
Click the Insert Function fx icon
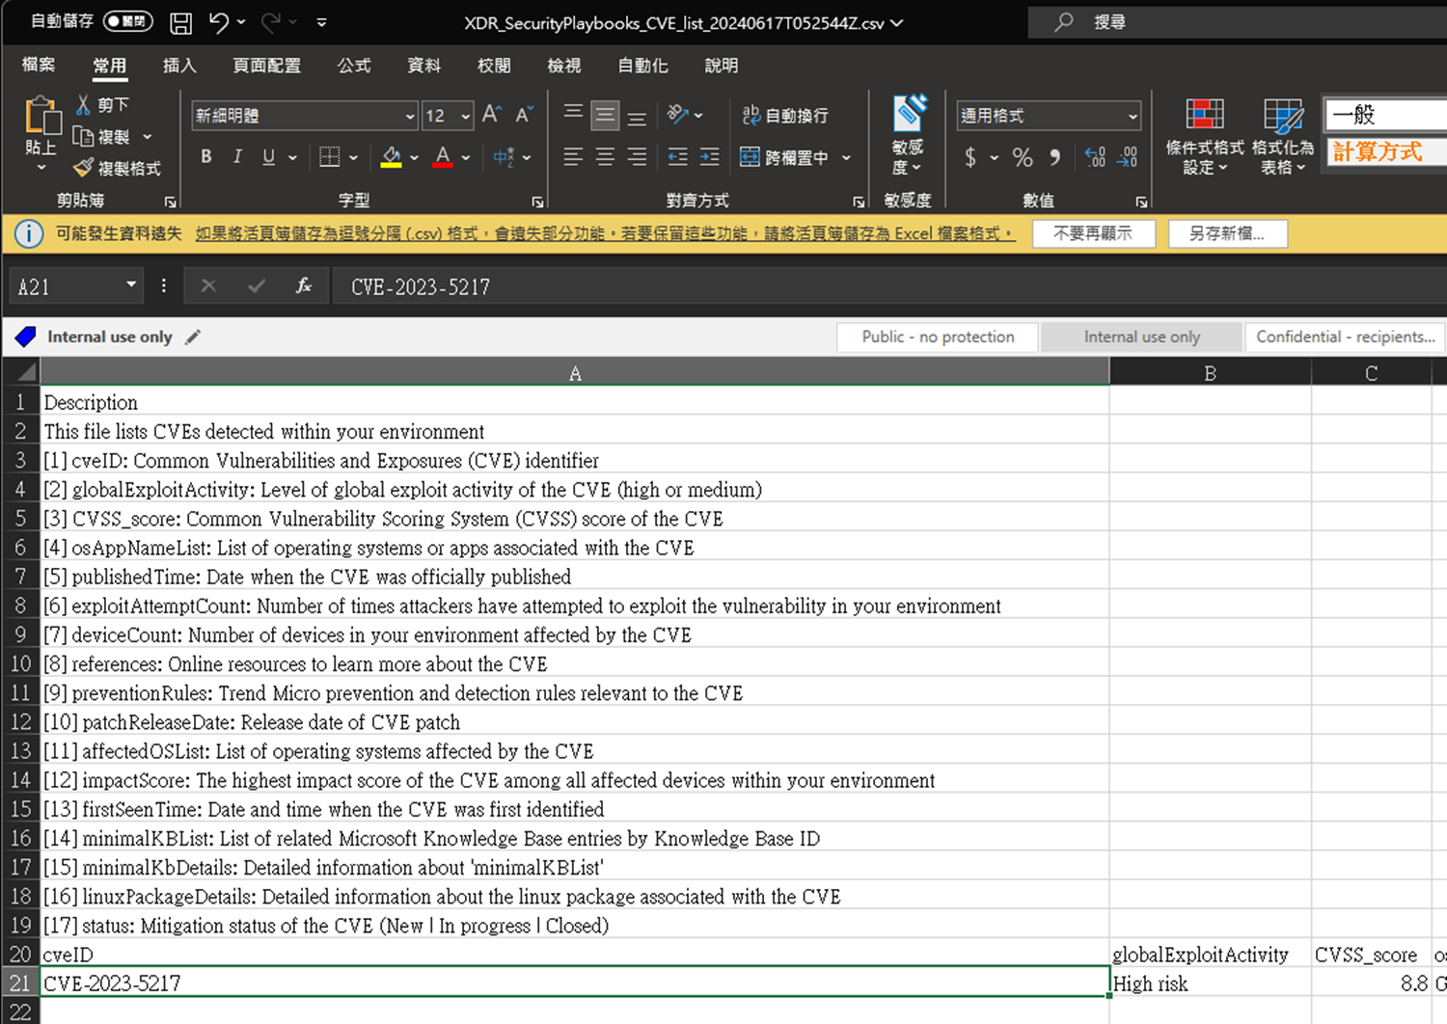[304, 286]
